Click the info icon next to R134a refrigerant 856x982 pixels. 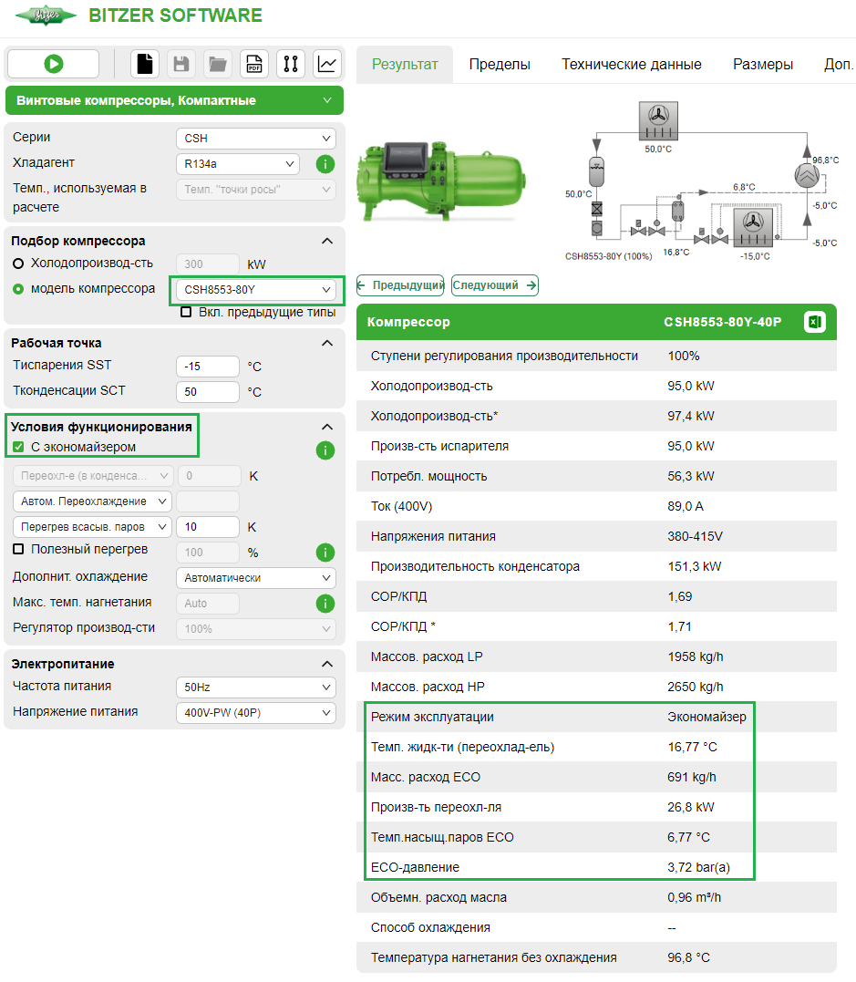tap(326, 164)
